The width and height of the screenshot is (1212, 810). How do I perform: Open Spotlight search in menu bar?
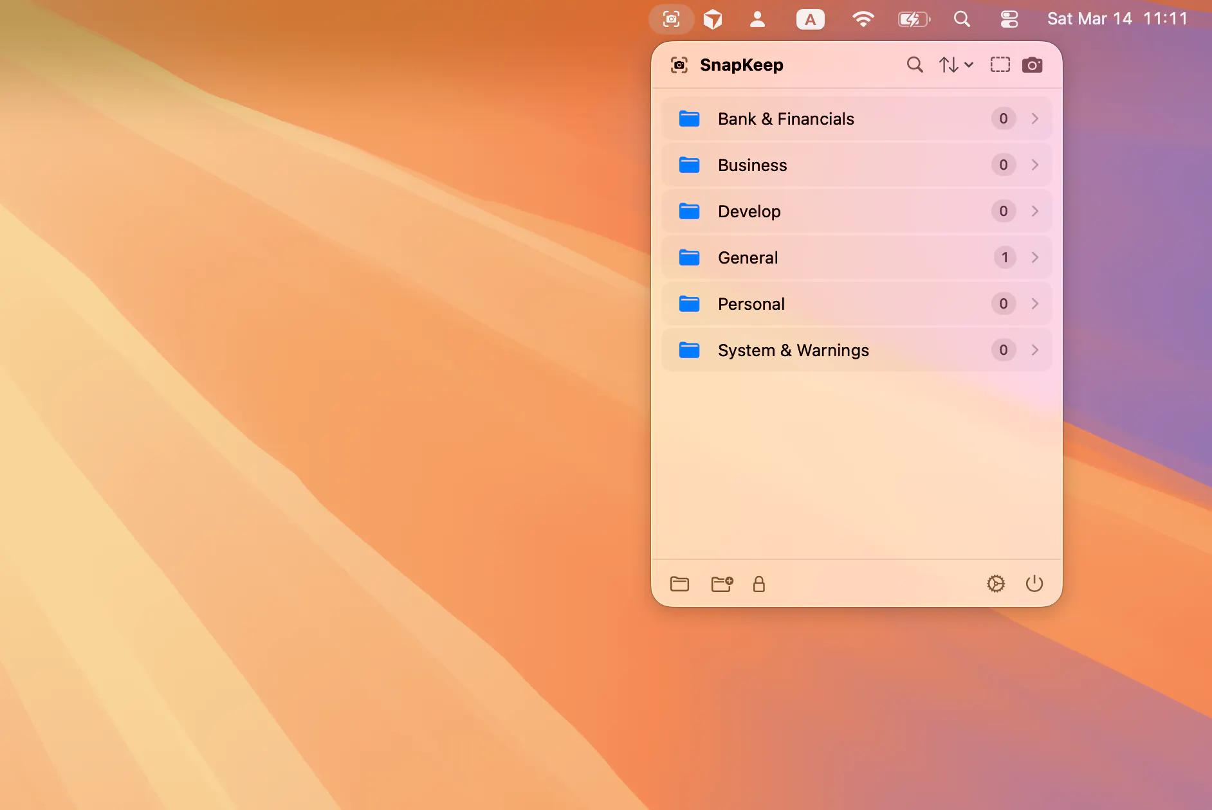click(x=962, y=19)
